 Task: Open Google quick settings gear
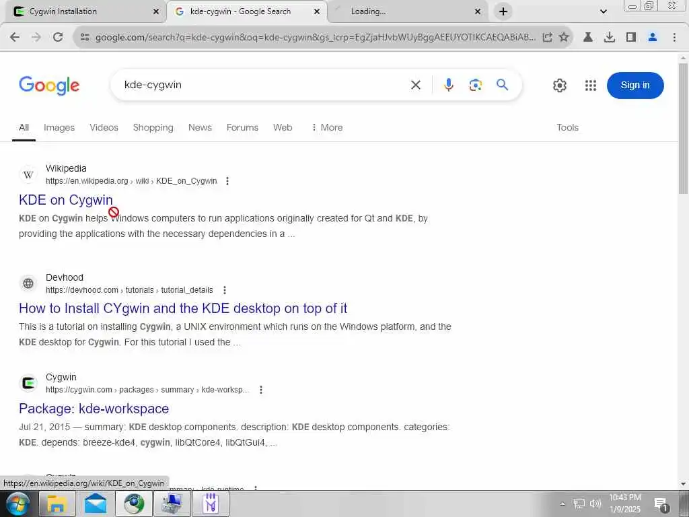point(559,85)
